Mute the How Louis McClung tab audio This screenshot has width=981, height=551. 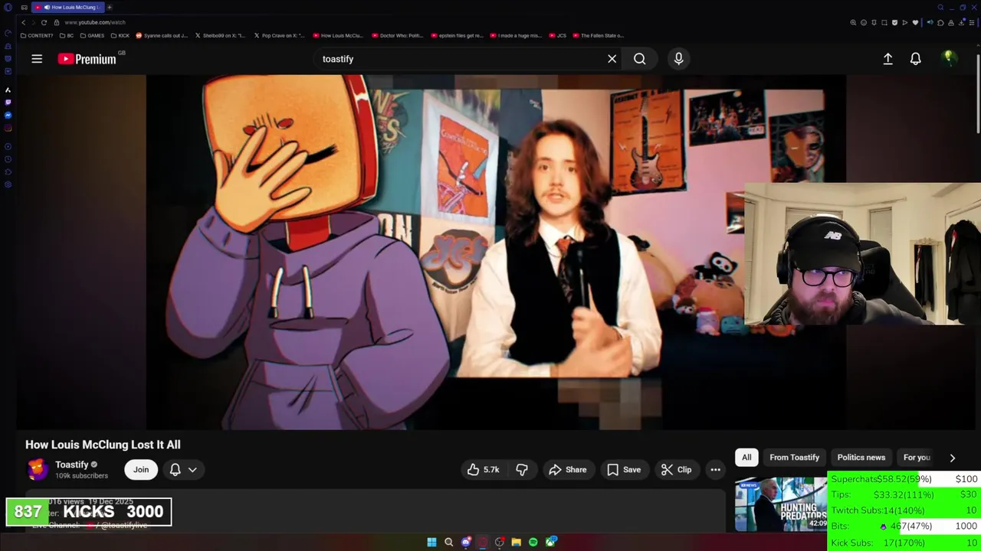pos(47,8)
